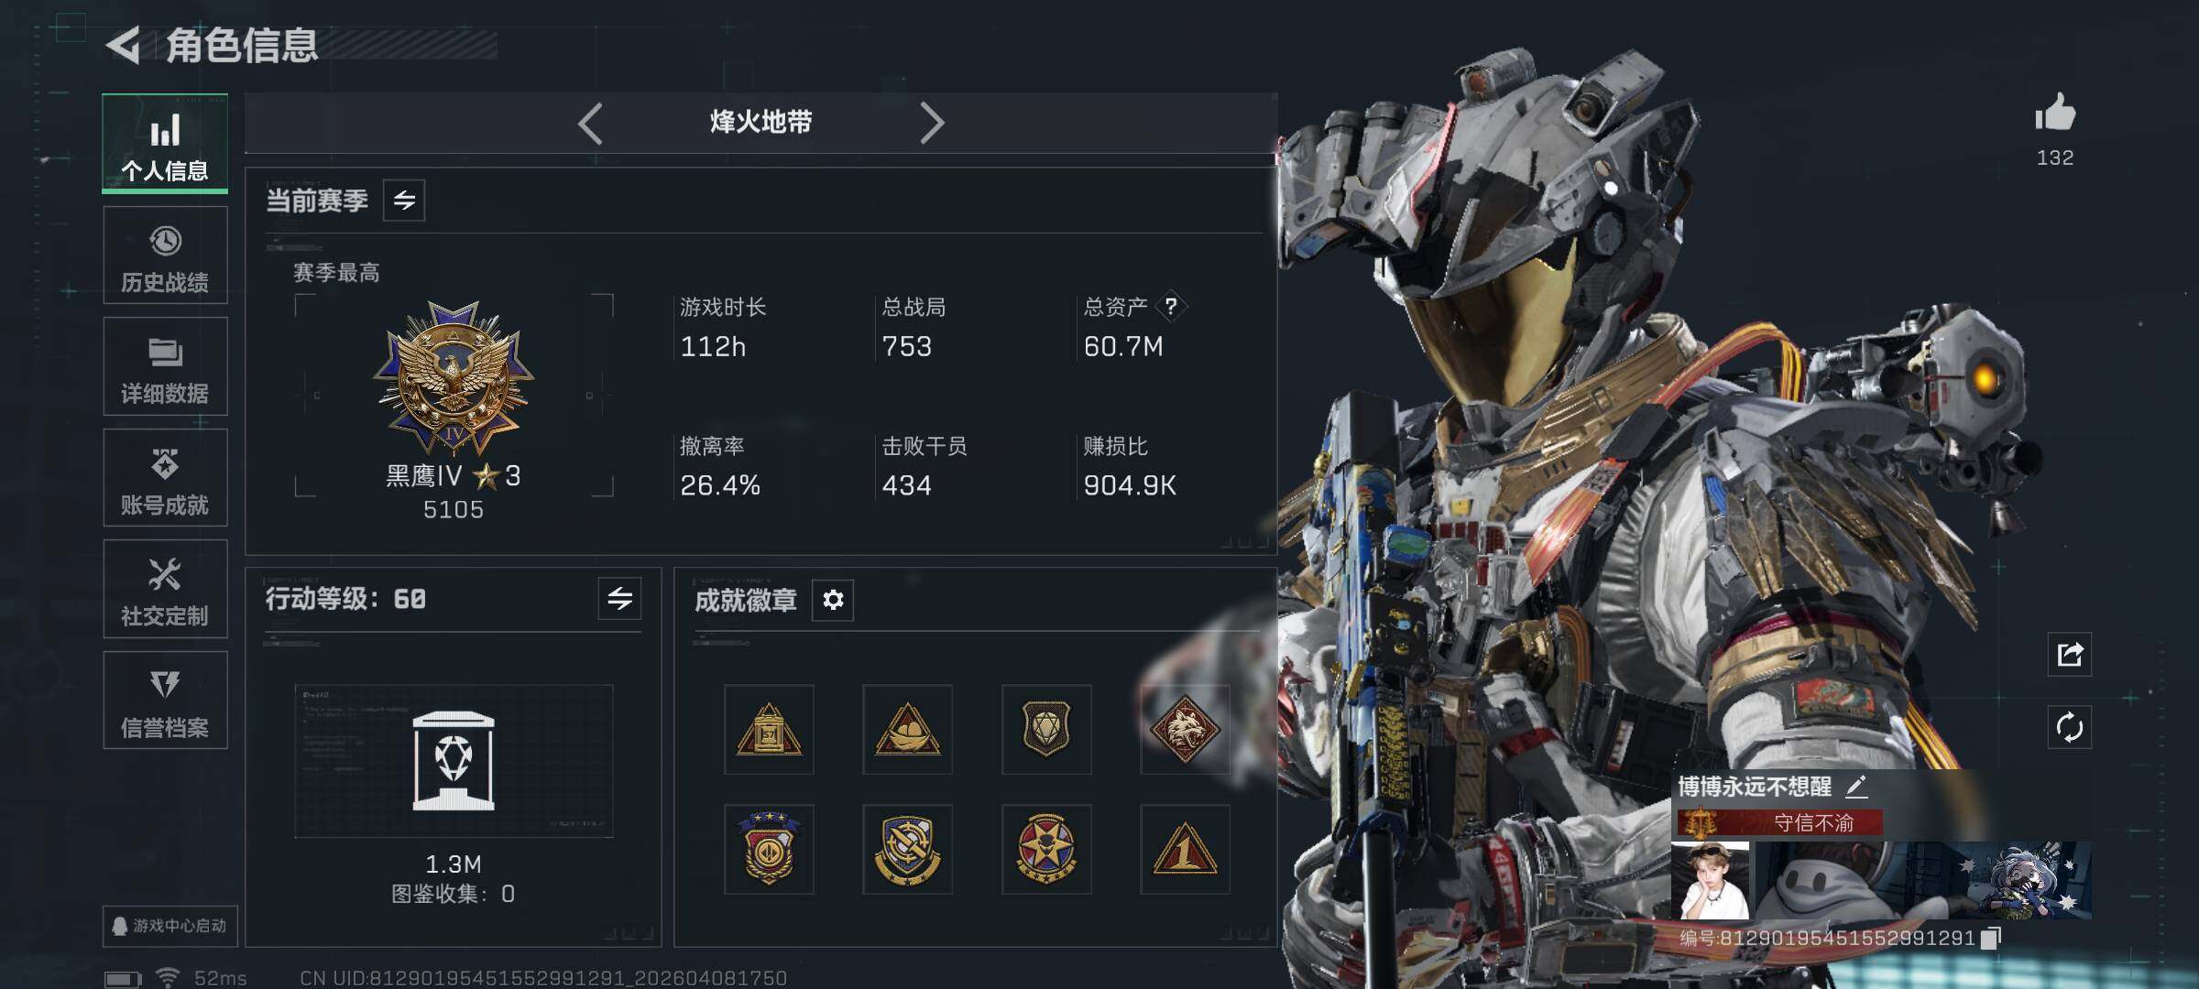Switch to next mode with right chevron
The height and width of the screenshot is (989, 2199).
[x=931, y=123]
